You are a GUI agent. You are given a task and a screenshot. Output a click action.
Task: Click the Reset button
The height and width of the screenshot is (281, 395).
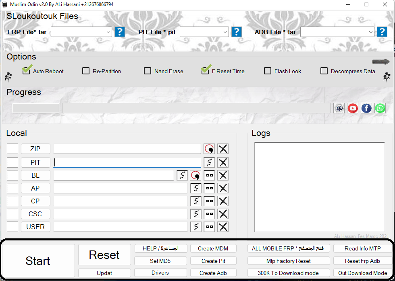pos(104,254)
